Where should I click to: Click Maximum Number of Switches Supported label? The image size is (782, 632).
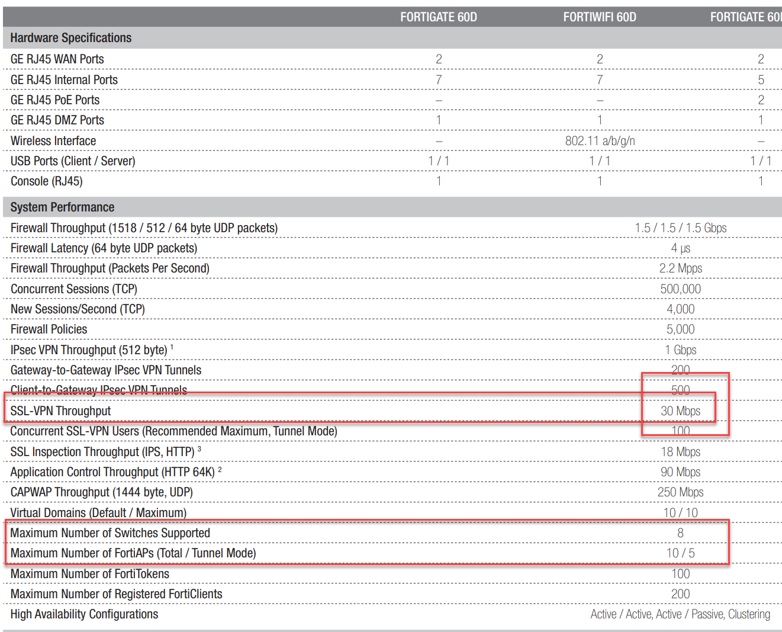[x=110, y=533]
